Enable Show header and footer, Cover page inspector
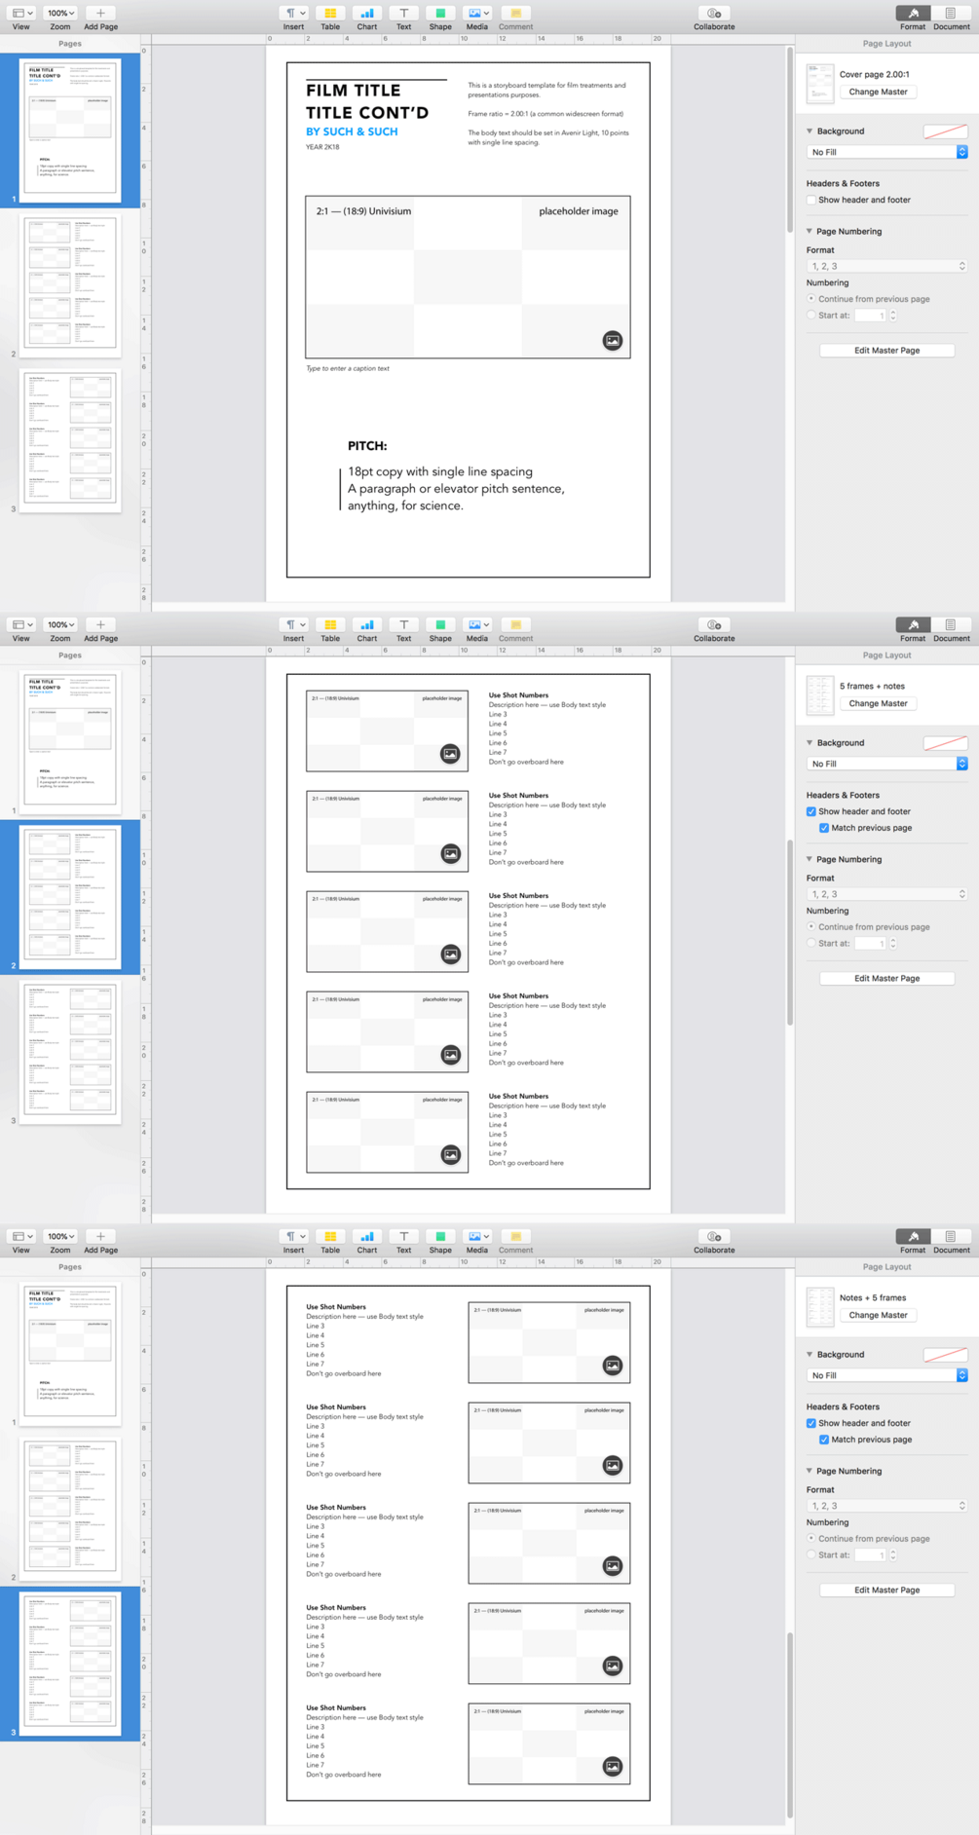 [810, 200]
